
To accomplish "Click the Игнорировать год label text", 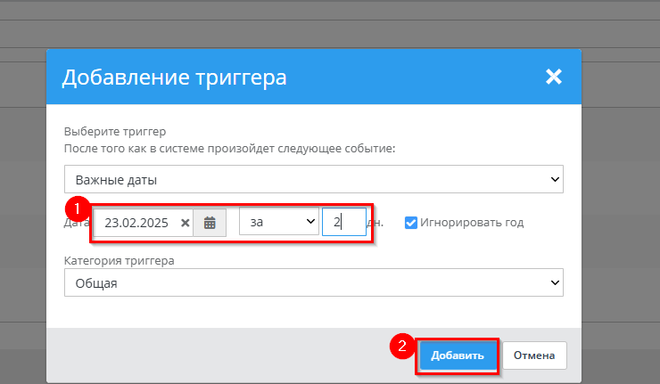I will pos(472,223).
